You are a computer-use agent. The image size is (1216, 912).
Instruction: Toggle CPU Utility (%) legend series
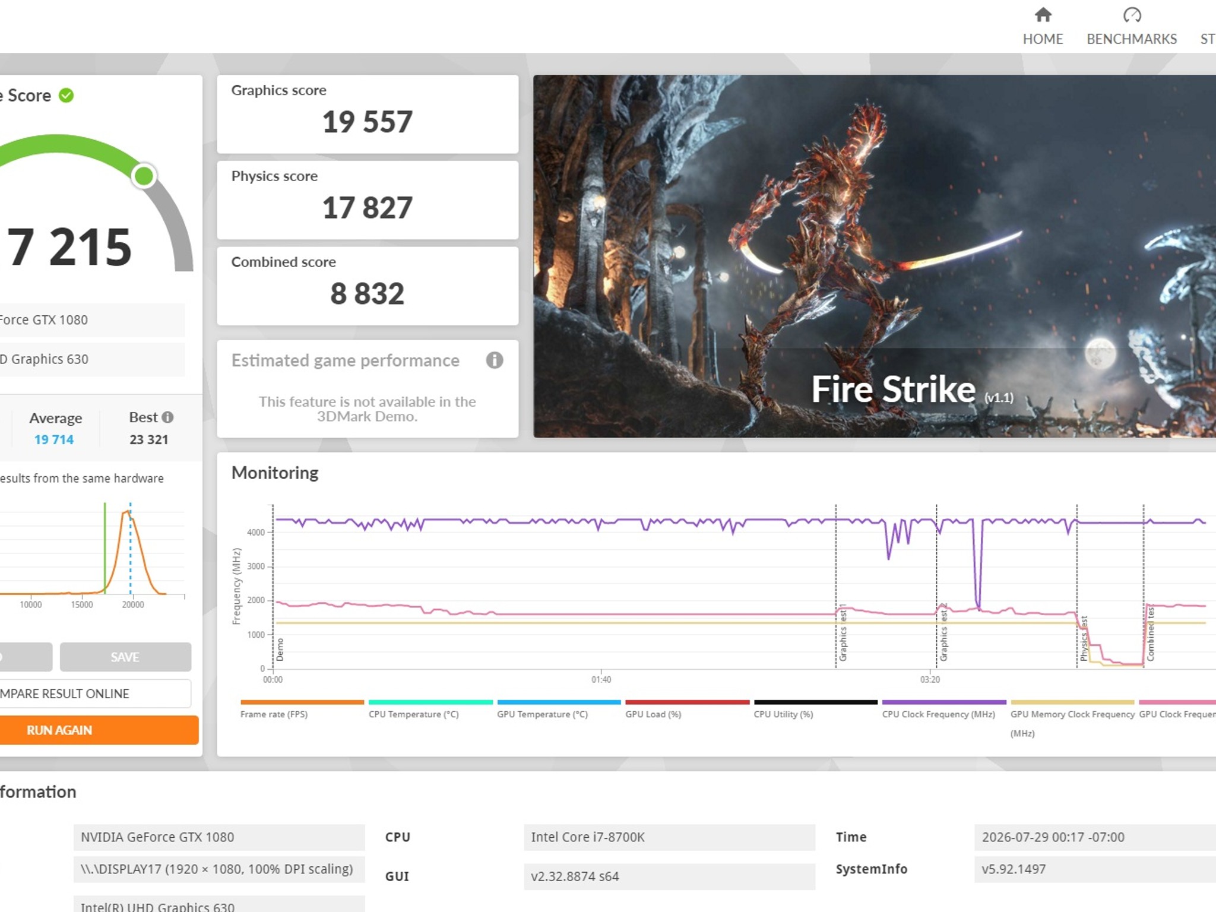783,714
